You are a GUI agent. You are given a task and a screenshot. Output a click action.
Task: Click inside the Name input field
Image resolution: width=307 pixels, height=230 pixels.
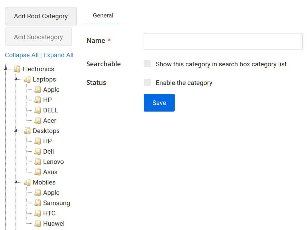click(x=223, y=41)
